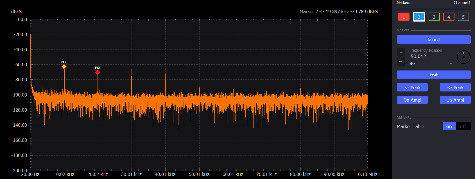This screenshot has width=475, height=179.
Task: Click the -100.00 y-axis label
Action: point(19,95)
